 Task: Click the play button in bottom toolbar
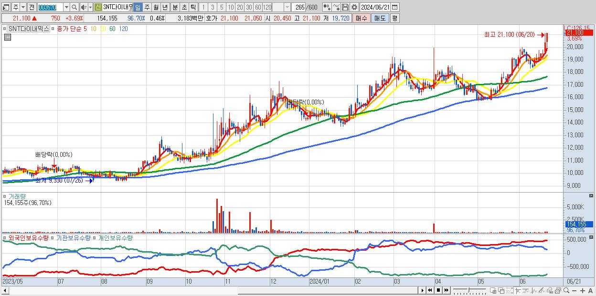[x=423, y=290]
